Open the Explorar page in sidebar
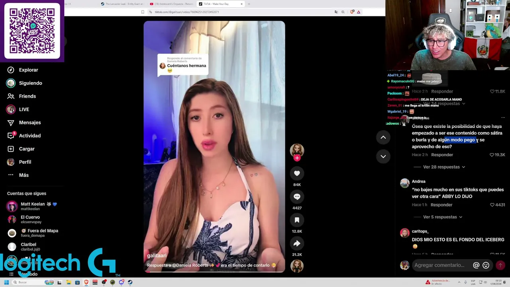Viewport: 510px width, 287px height. pyautogui.click(x=23, y=70)
